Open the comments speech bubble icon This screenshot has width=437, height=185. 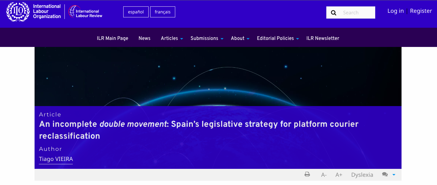click(385, 175)
